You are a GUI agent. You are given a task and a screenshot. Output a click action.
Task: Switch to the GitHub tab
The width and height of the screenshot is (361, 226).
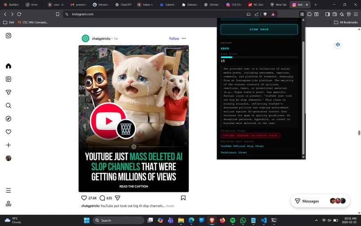coord(212,4)
